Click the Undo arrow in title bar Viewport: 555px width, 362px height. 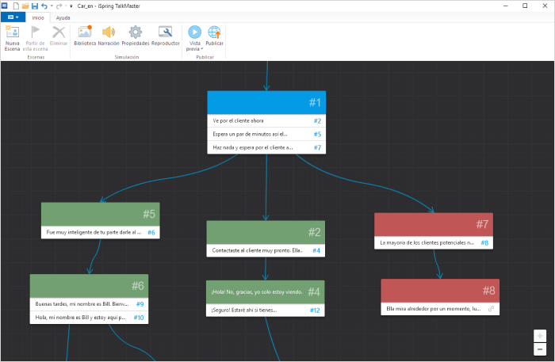tap(44, 6)
